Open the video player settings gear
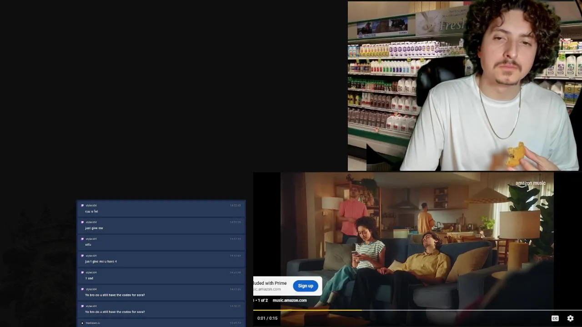This screenshot has width=582, height=327. coord(570,318)
